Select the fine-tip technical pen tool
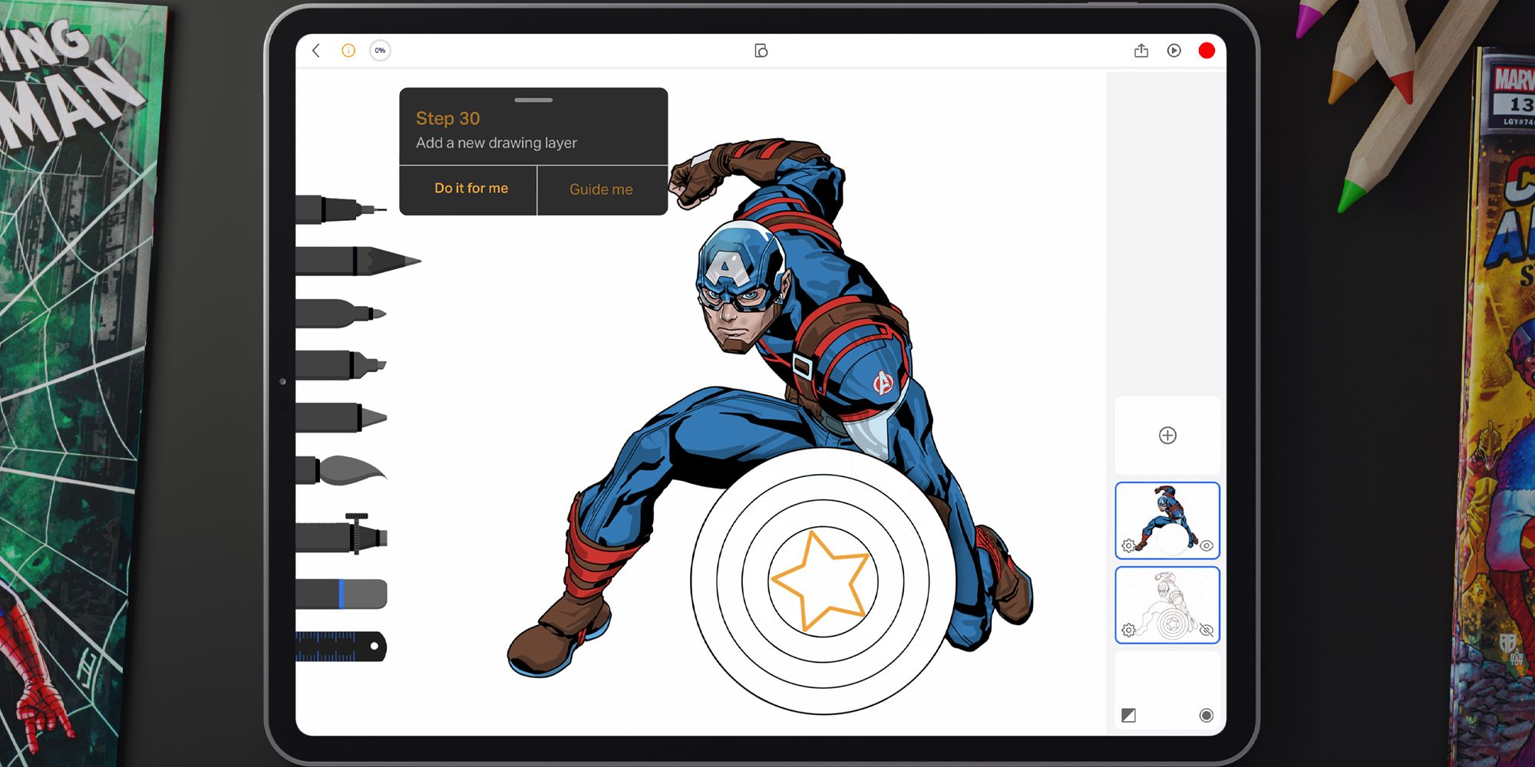1535x767 pixels. pos(340,209)
